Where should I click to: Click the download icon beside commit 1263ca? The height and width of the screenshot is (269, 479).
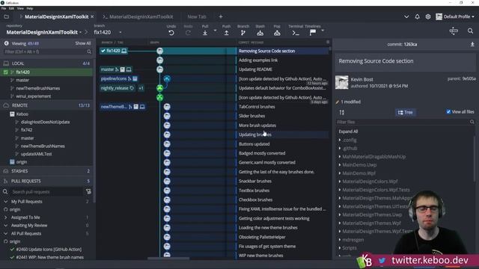pos(472,44)
